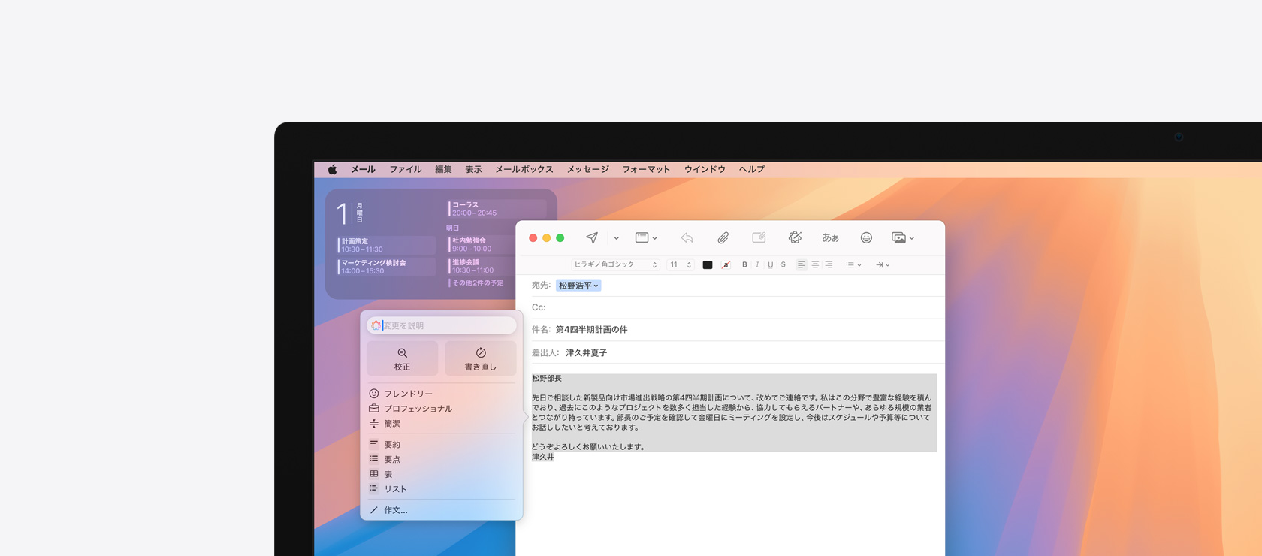Click the markup attachment icon
The width and height of the screenshot is (1262, 556).
point(759,237)
